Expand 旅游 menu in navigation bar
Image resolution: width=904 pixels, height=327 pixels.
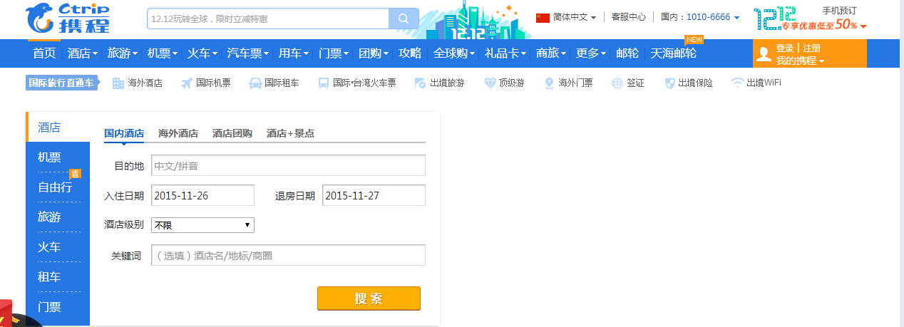tap(123, 53)
